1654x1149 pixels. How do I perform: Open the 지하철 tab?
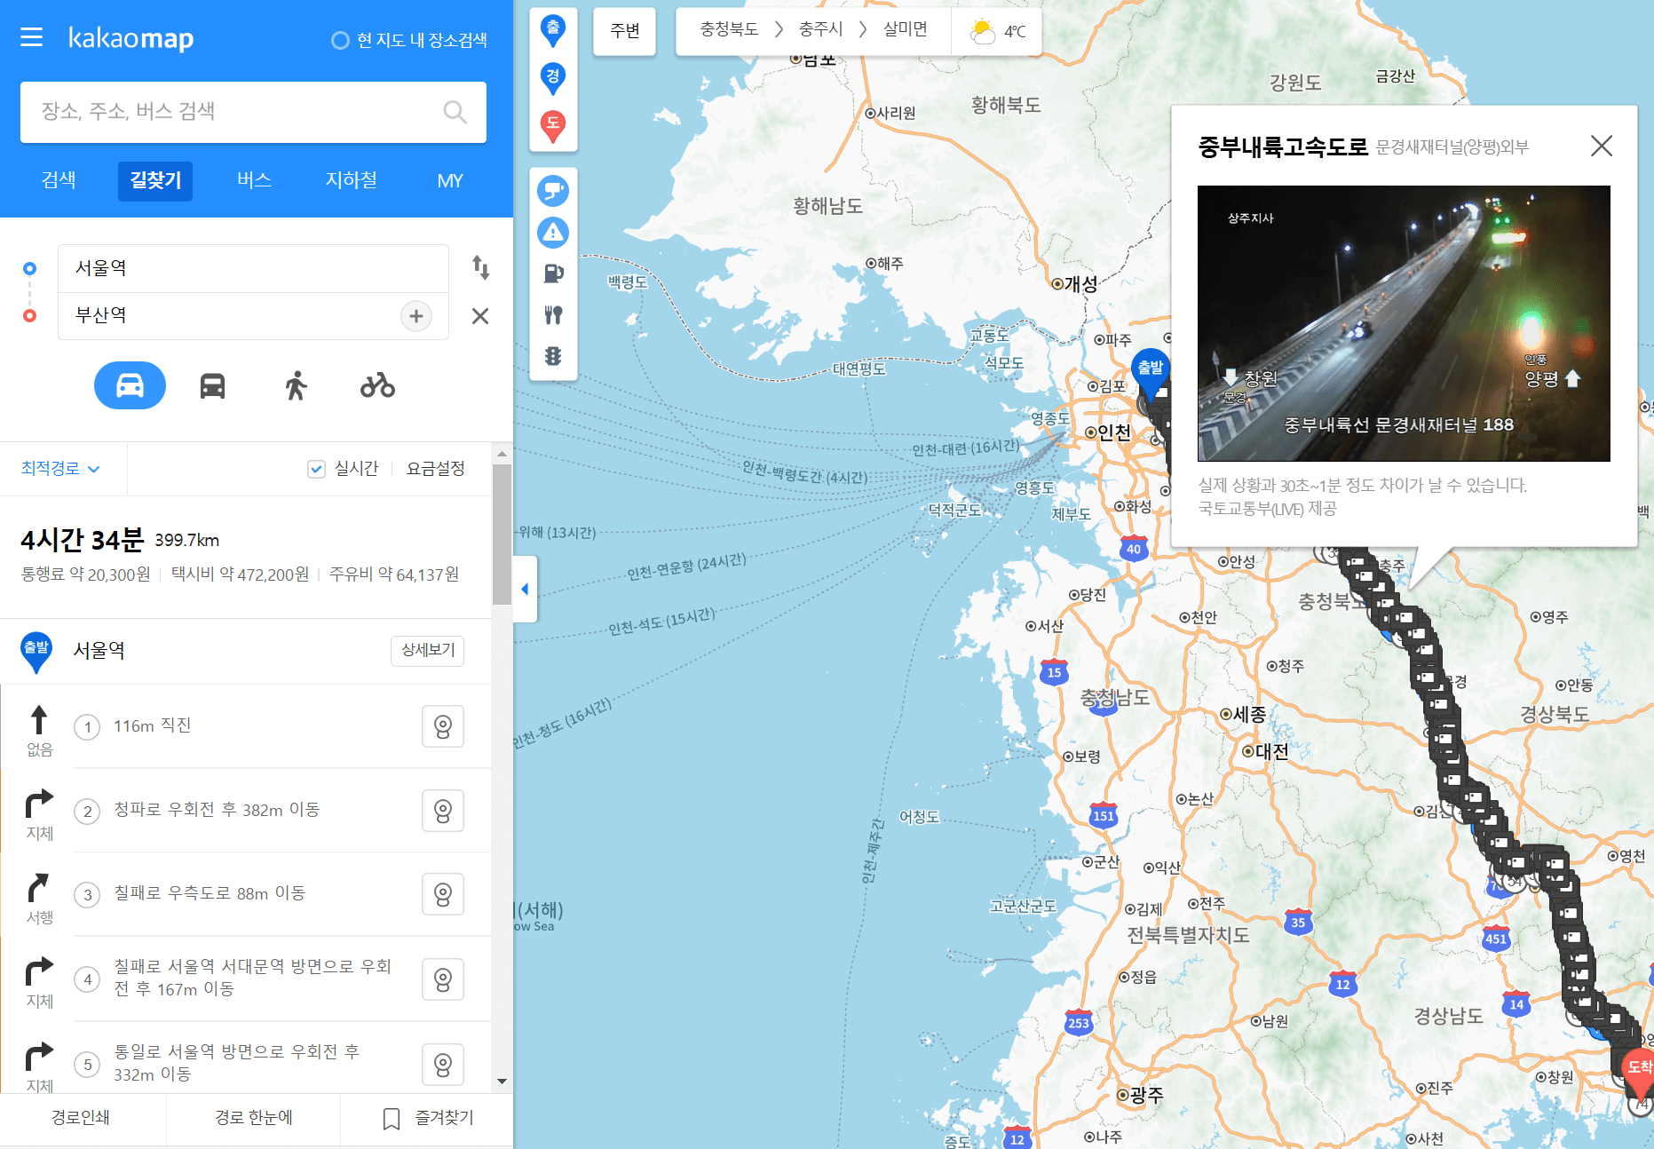click(x=350, y=180)
